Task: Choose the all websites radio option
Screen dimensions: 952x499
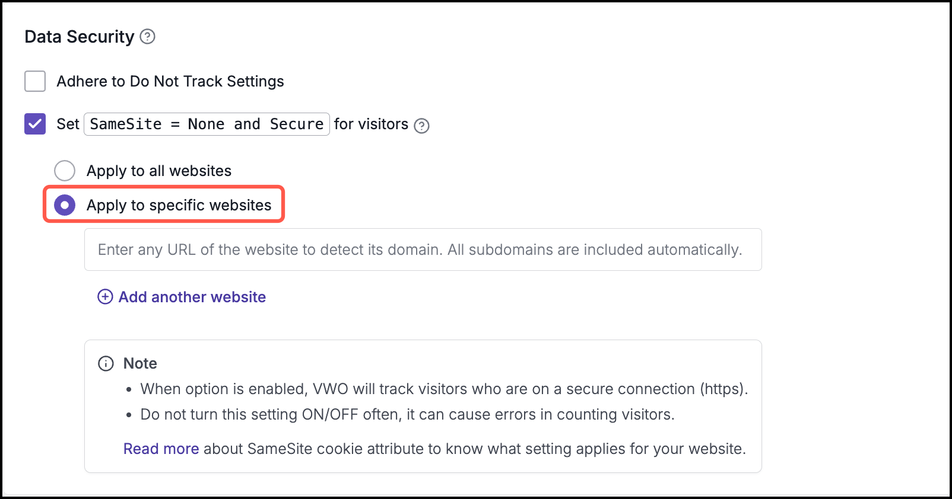Action: pos(65,171)
